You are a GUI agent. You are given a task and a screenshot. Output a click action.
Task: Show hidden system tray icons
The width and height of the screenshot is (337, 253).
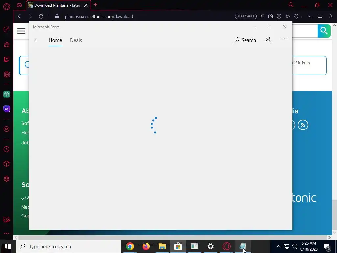click(x=278, y=246)
